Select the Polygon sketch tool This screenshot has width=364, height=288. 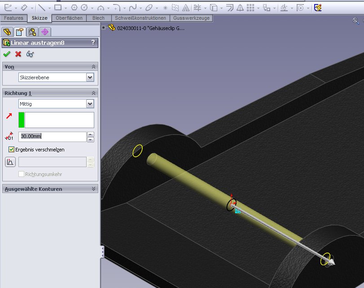pos(75,8)
